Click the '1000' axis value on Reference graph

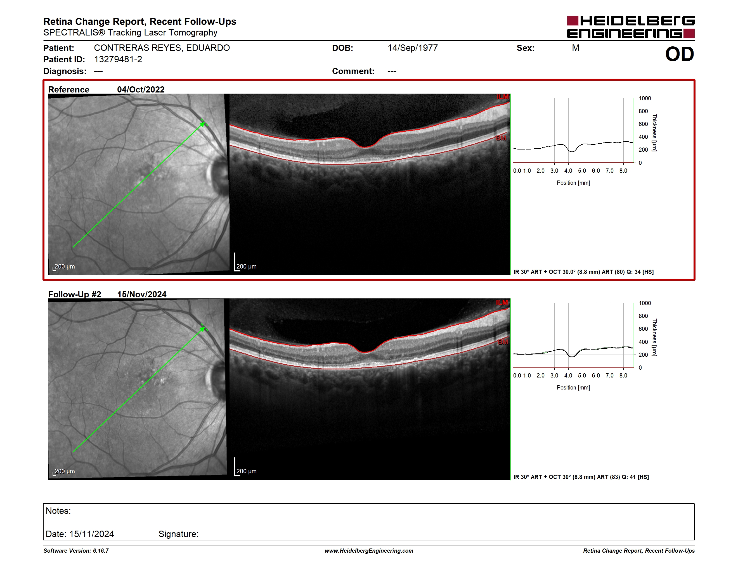[x=645, y=98]
